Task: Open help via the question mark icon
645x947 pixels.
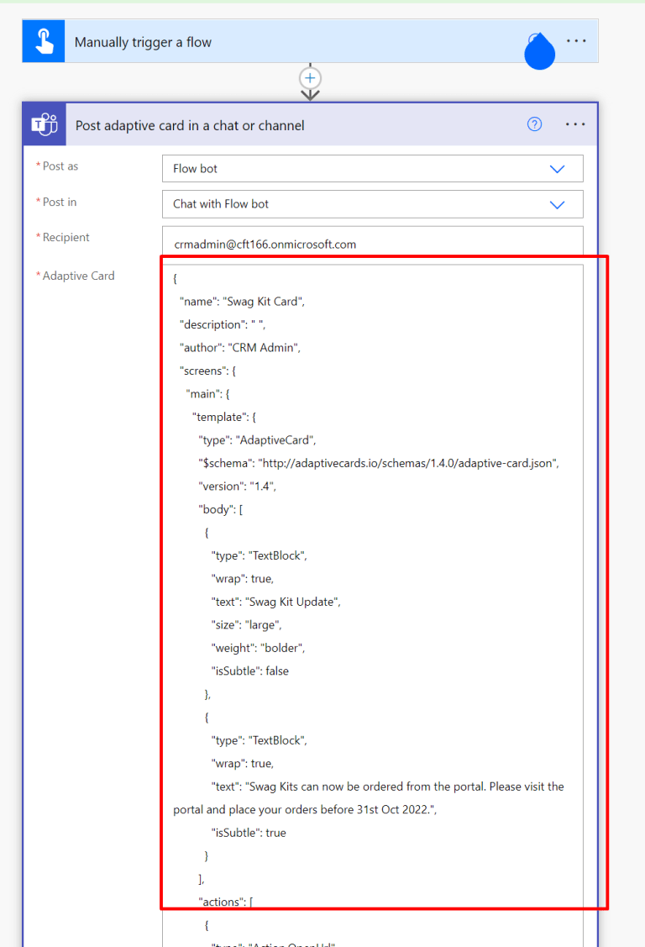Action: click(534, 124)
